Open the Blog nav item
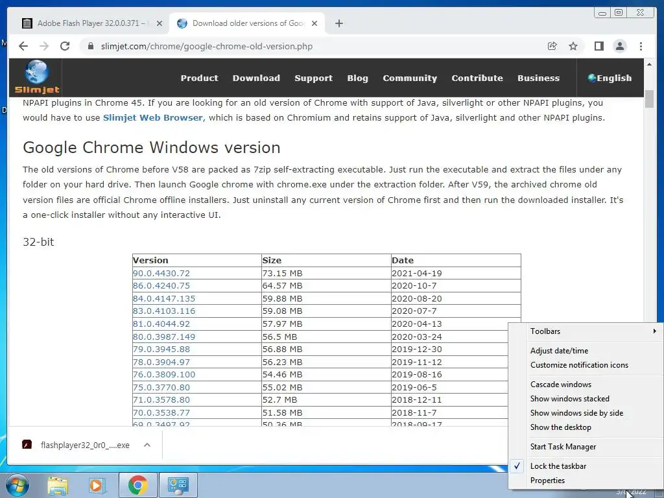 [357, 78]
